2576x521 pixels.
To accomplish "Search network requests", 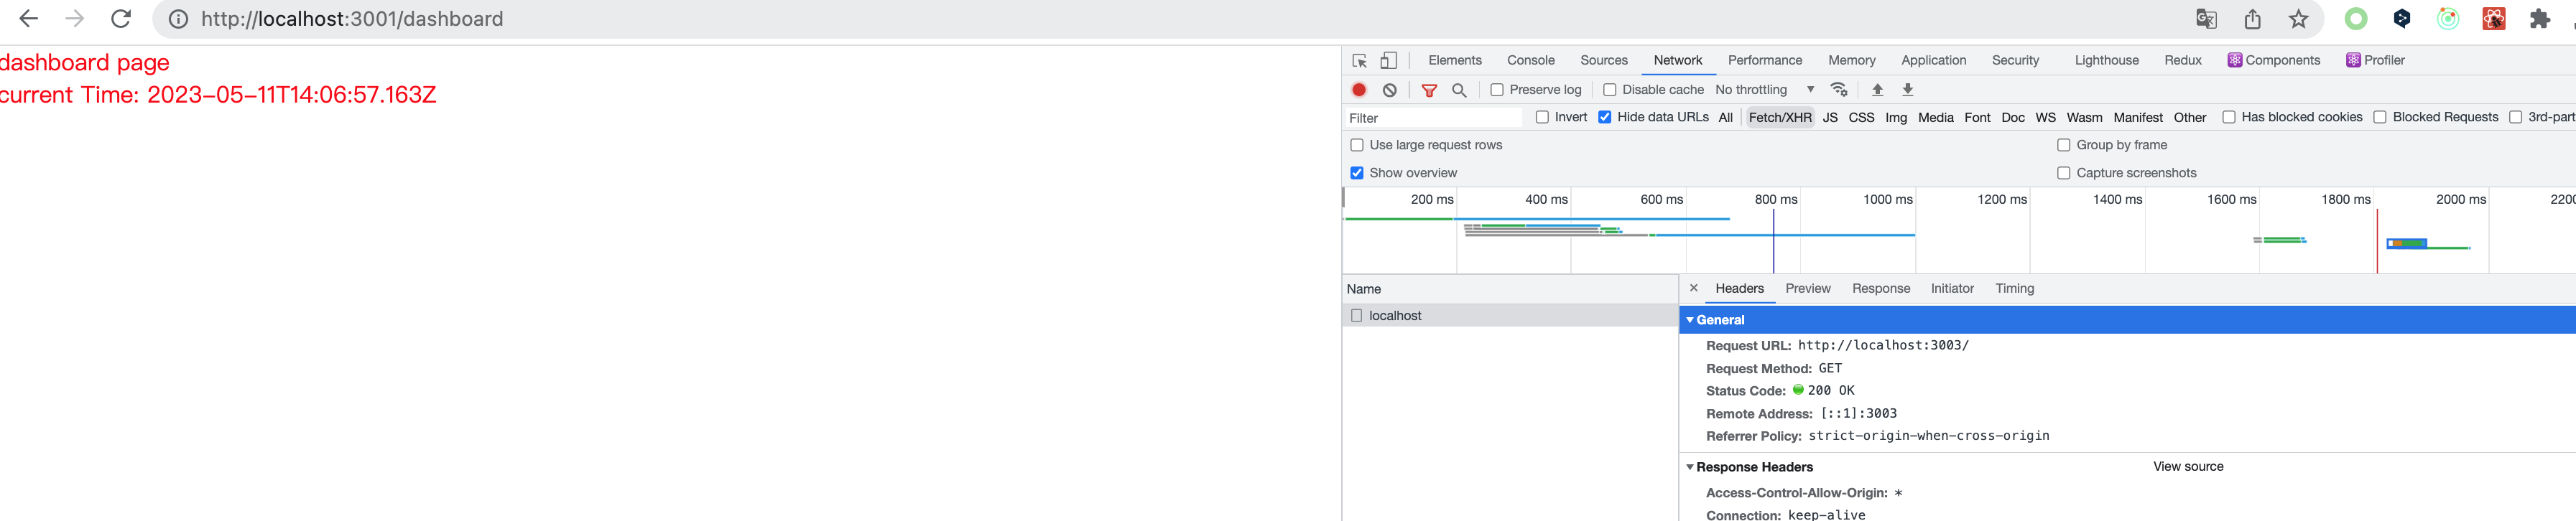I will (x=1459, y=90).
